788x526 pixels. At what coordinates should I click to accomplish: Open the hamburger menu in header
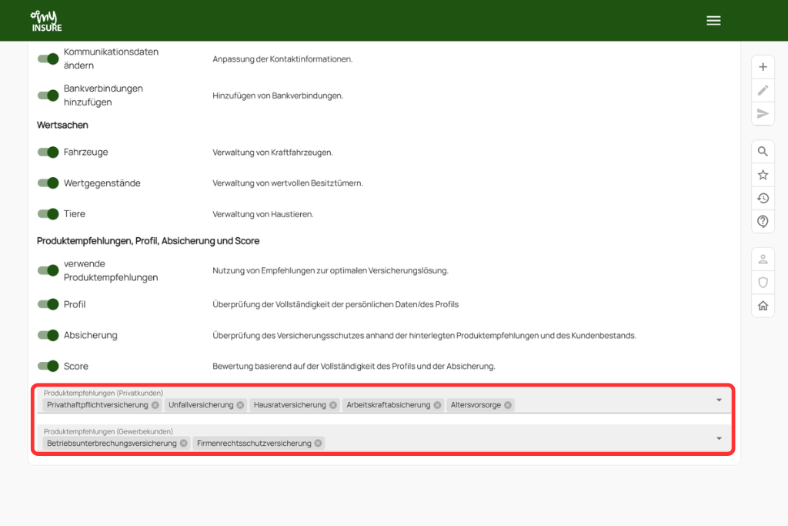pyautogui.click(x=713, y=21)
